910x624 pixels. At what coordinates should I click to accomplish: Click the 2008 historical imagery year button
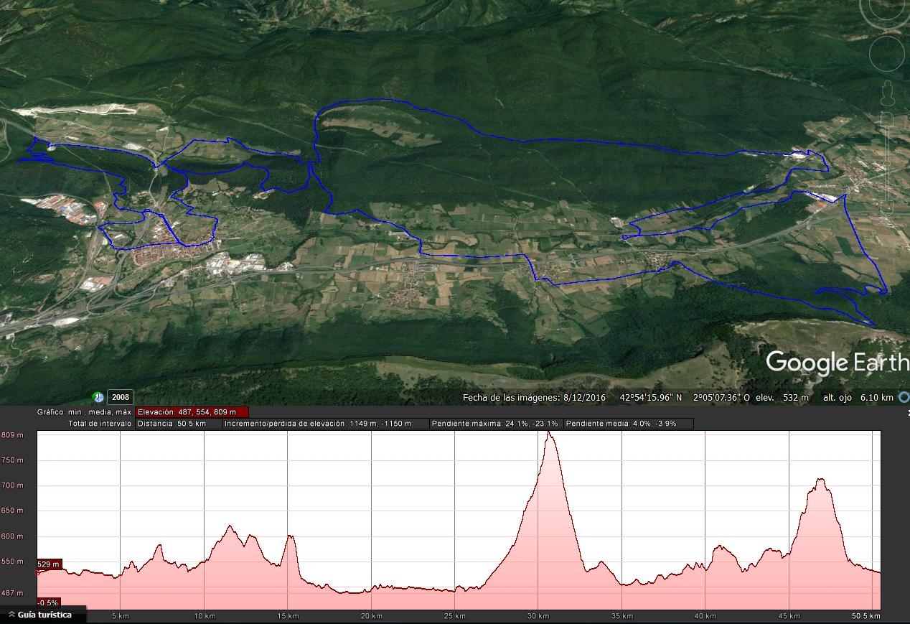click(120, 397)
